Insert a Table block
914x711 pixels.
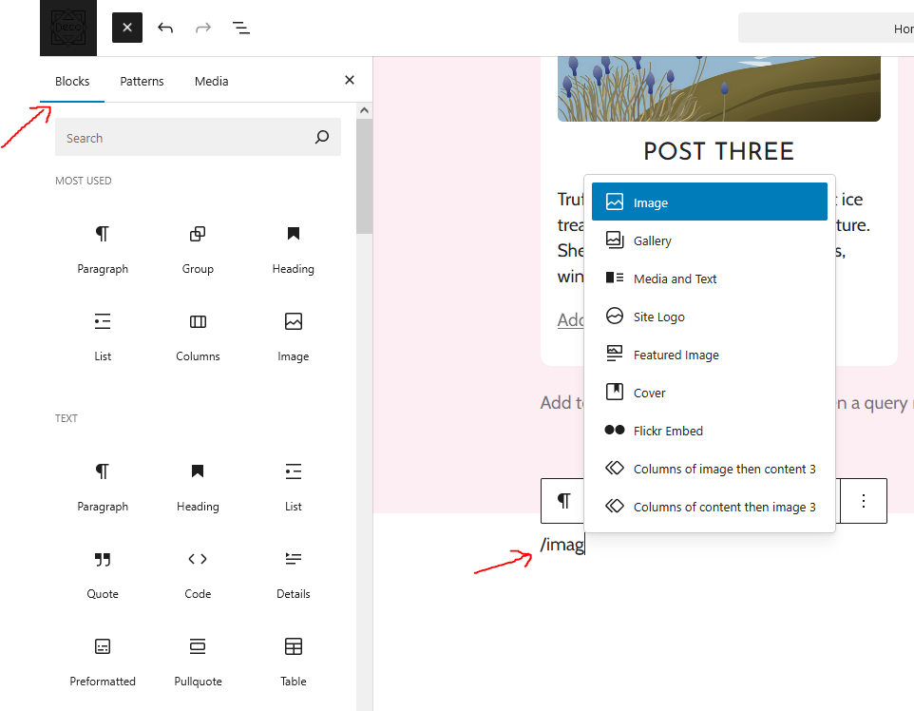293,662
